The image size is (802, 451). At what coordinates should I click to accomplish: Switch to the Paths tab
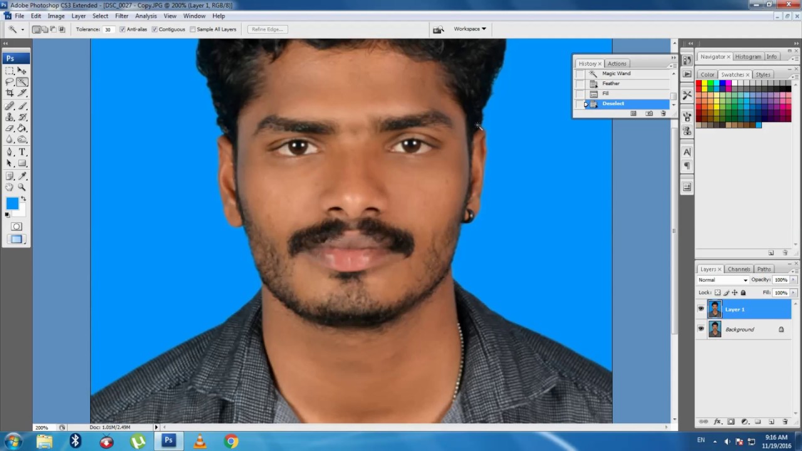[764, 269]
